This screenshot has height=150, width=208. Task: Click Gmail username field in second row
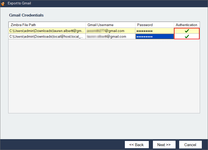[110, 36]
